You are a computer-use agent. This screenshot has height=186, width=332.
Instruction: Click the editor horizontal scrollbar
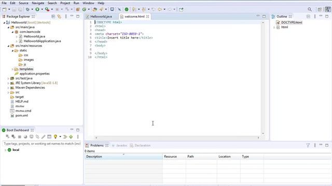coord(177,138)
